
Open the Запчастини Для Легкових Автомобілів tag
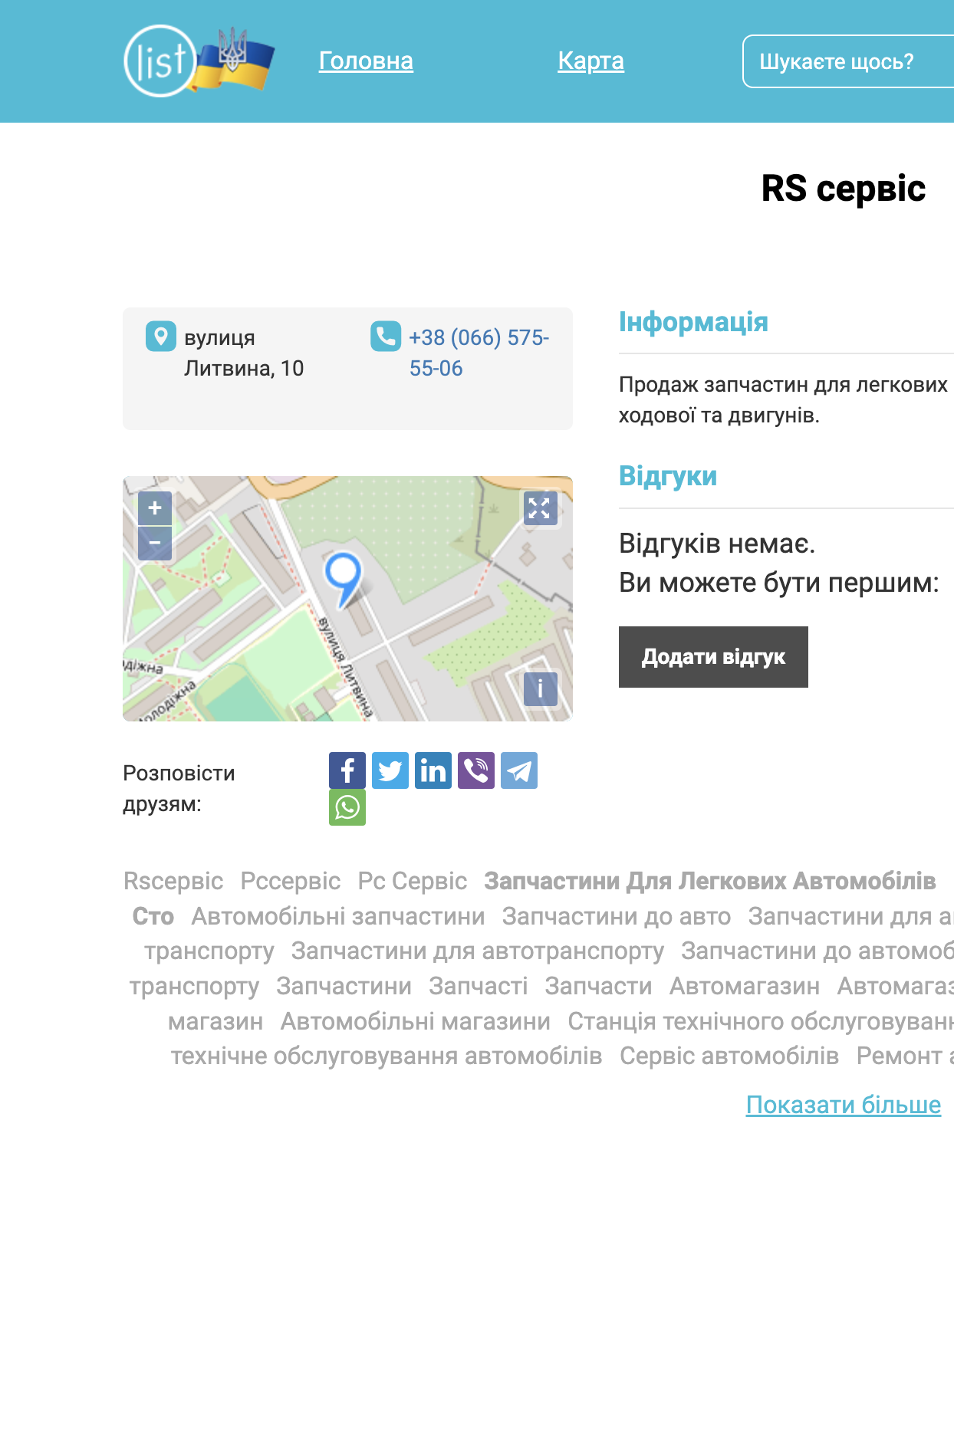(x=710, y=881)
